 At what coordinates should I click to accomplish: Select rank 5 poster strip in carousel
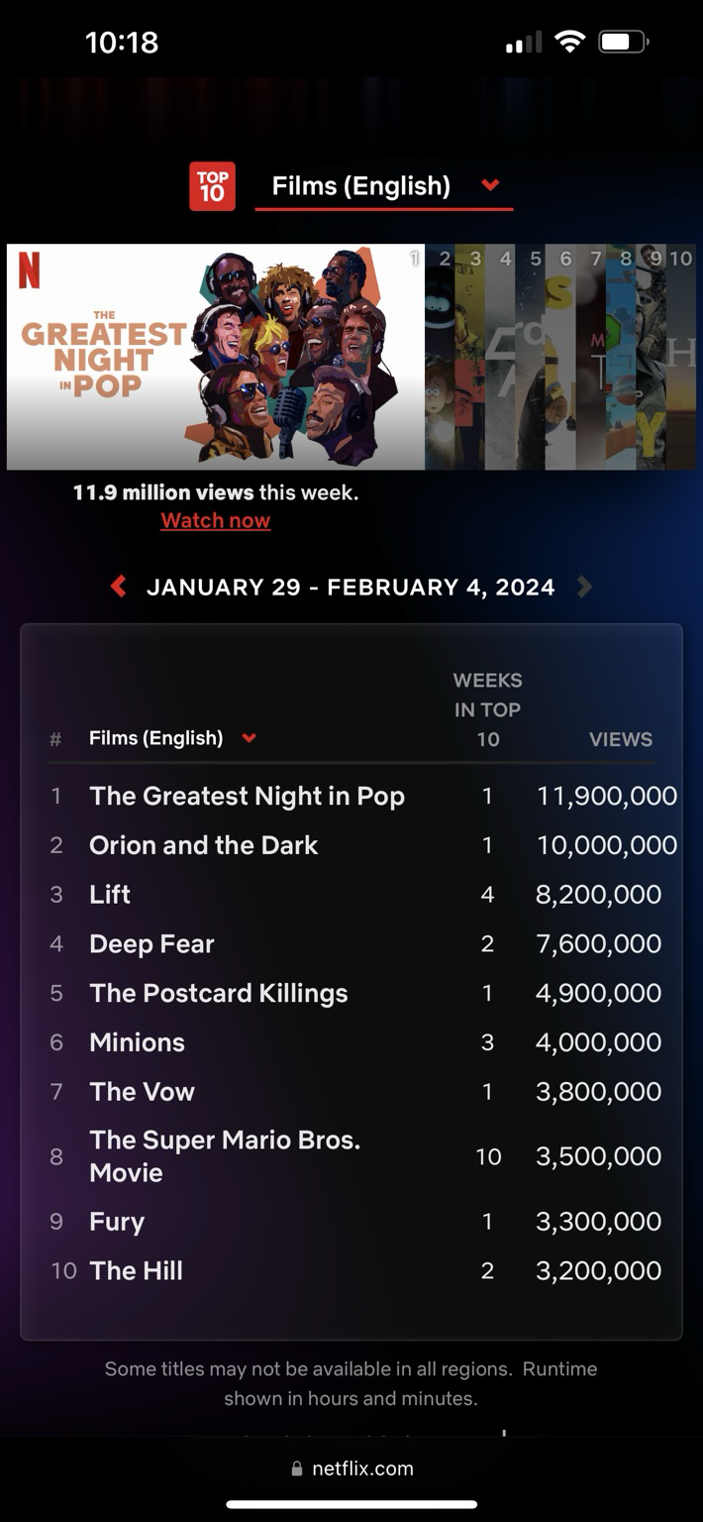coord(531,357)
